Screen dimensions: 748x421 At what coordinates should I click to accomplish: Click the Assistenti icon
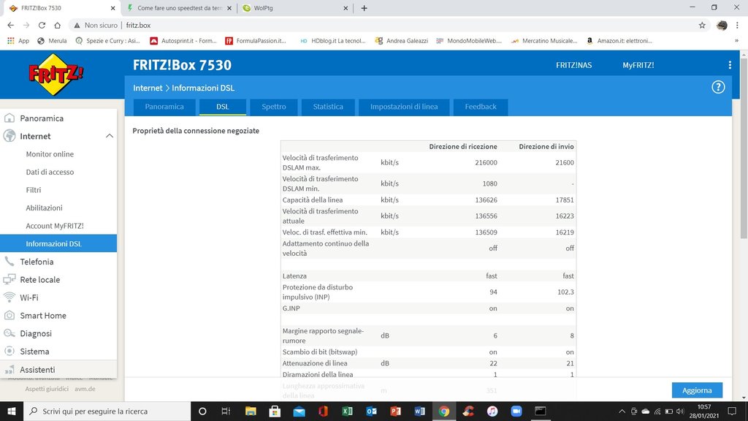click(9, 369)
